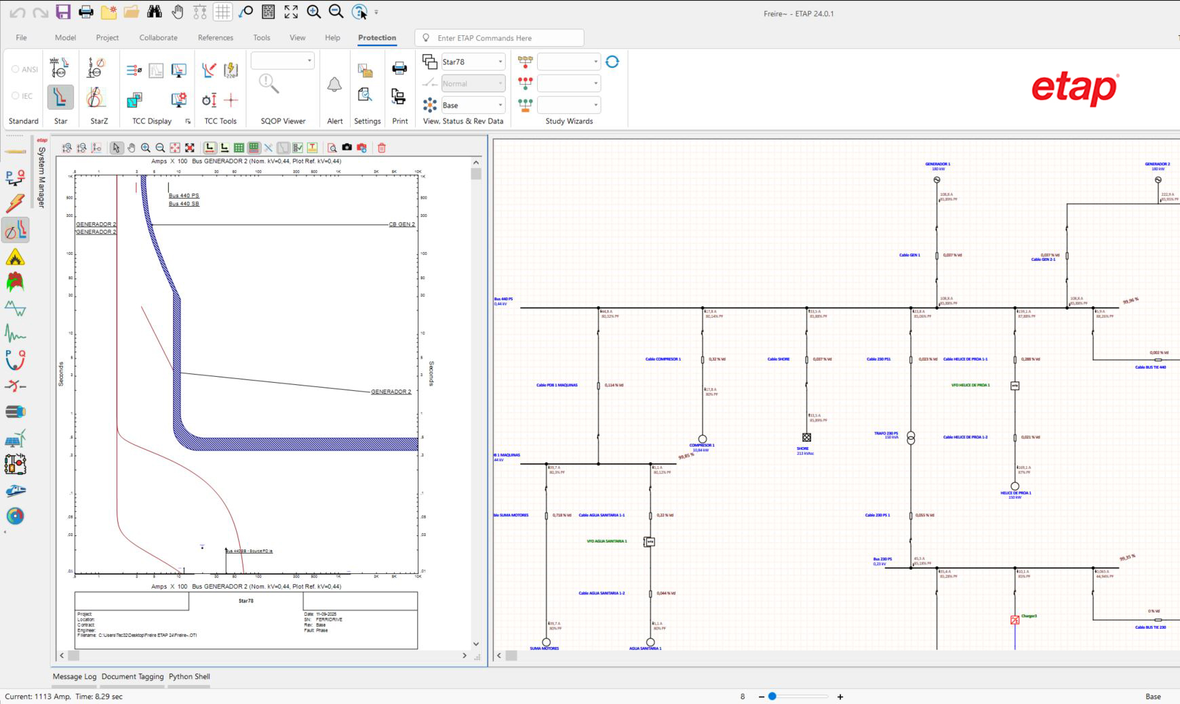Open Arc Flash mode in the left sidebar
This screenshot has width=1180, height=704.
[15, 257]
